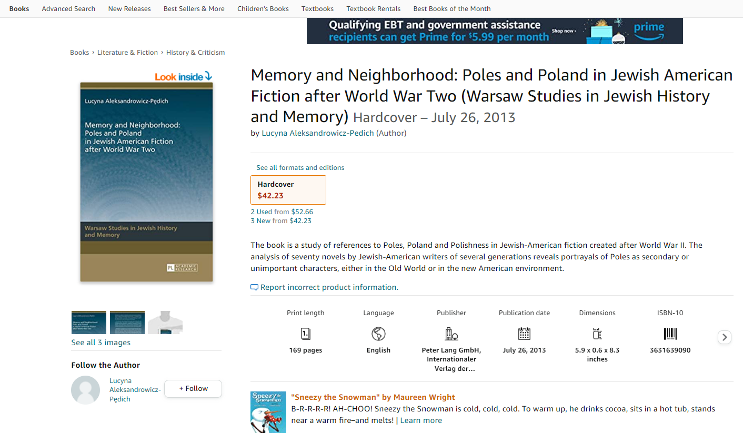Go to New Releases
Image resolution: width=743 pixels, height=433 pixels.
point(129,8)
